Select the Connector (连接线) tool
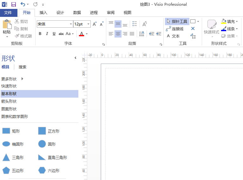243x180 pixels. [175, 29]
